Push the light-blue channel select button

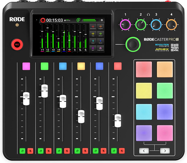click(x=63, y=66)
